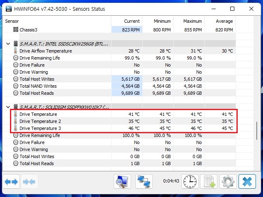
Task: Click the Chassis3 fan icon
Action: [x=16, y=29]
